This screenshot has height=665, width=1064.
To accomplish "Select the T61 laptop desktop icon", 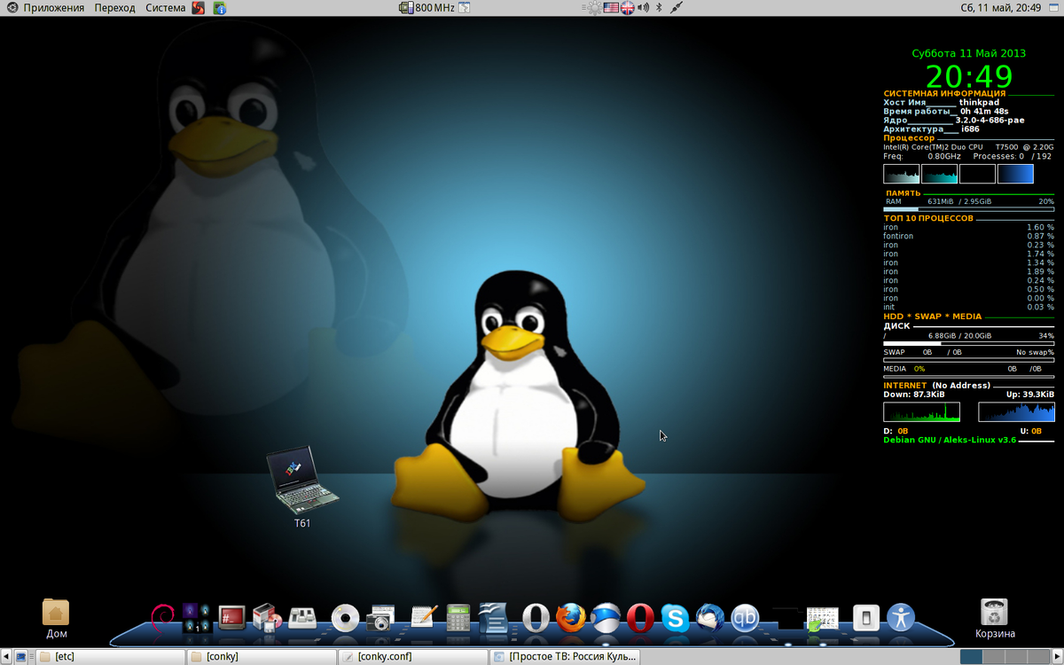I will pos(302,487).
